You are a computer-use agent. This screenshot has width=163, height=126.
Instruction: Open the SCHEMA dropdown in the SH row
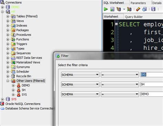click(80, 84)
